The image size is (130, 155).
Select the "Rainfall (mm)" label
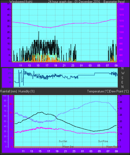coord(9,91)
